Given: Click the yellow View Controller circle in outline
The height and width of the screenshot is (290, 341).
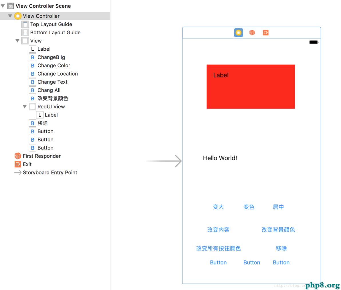Looking at the screenshot, I should coord(18,16).
